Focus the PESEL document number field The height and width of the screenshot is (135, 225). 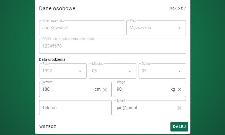(112, 46)
